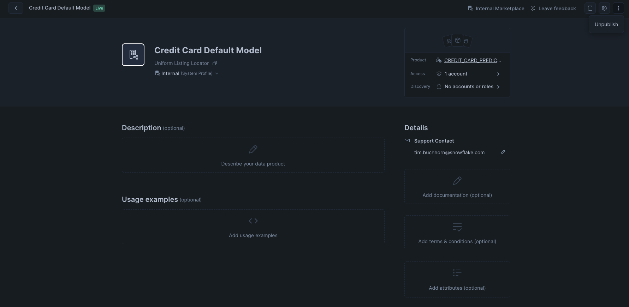
Task: Click the Live status badge
Action: point(99,8)
